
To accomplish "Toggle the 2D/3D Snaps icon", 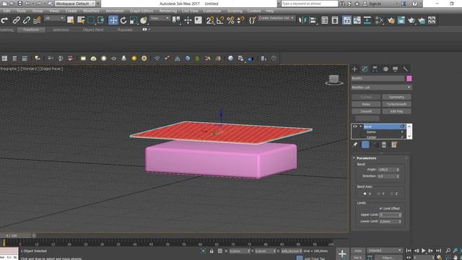I will 210,20.
